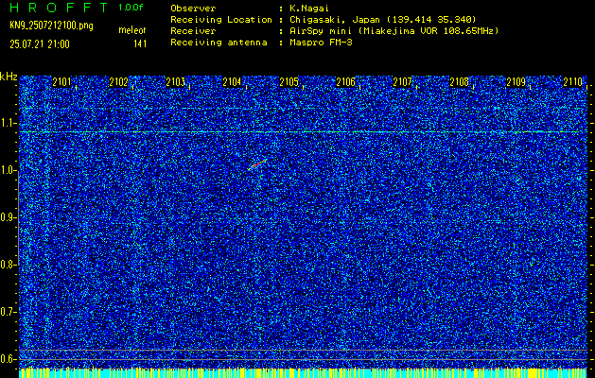Click the Receiver field label
The width and height of the screenshot is (595, 378).
tap(193, 31)
